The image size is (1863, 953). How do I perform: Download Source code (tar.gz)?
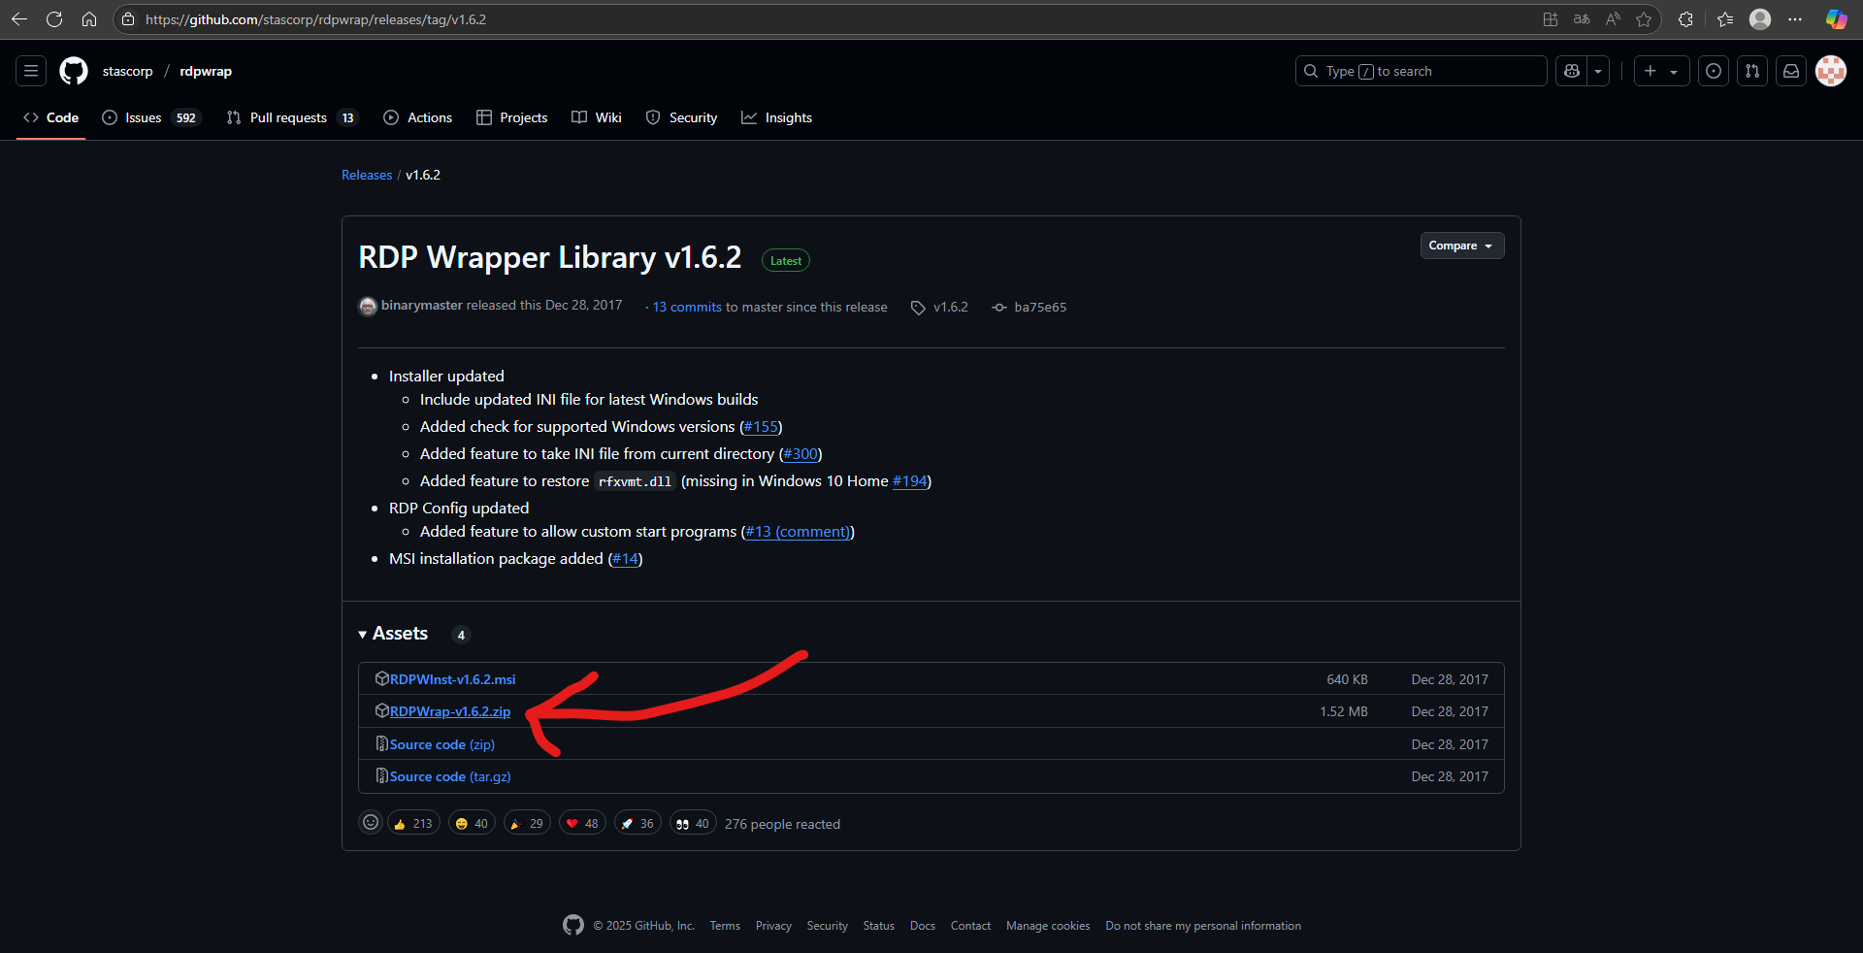450,776
